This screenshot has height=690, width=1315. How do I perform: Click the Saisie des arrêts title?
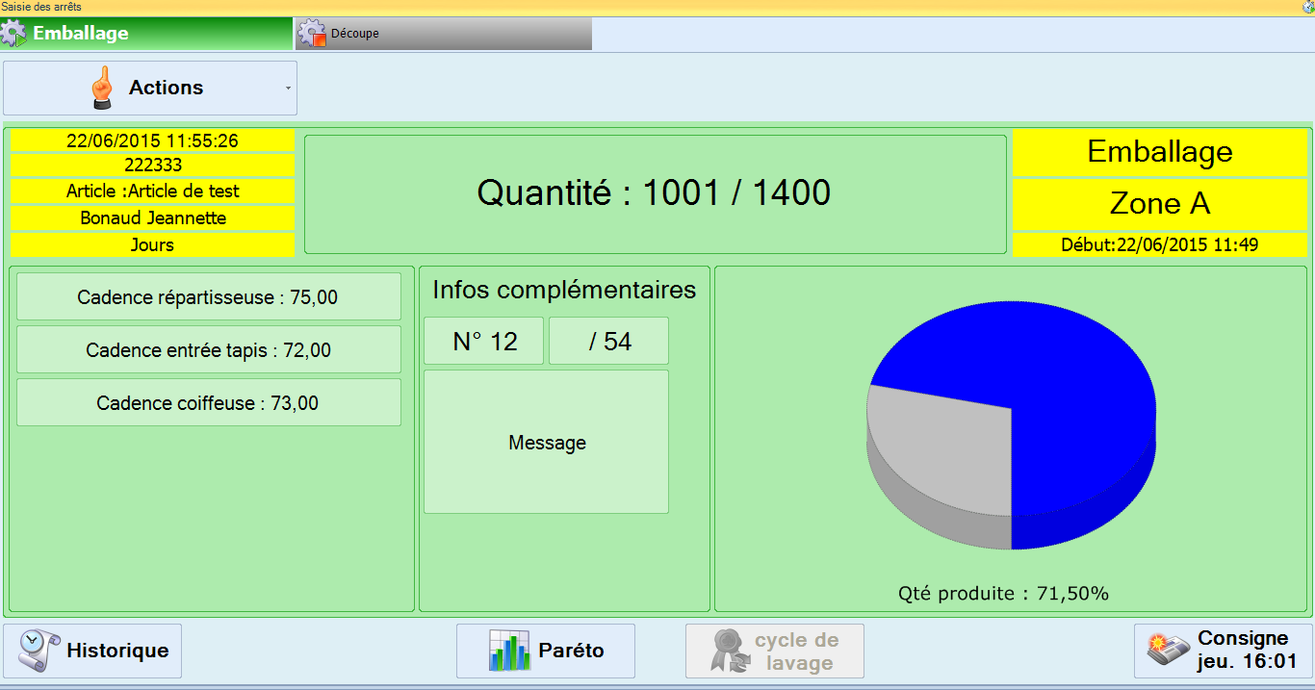coord(41,7)
